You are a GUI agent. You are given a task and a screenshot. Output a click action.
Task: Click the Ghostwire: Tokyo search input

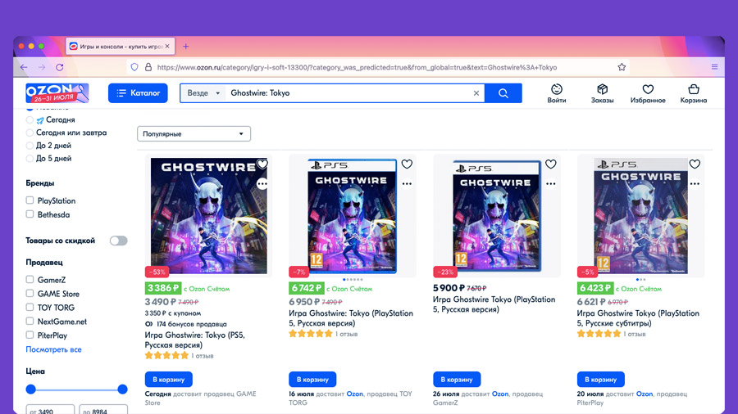tap(348, 93)
